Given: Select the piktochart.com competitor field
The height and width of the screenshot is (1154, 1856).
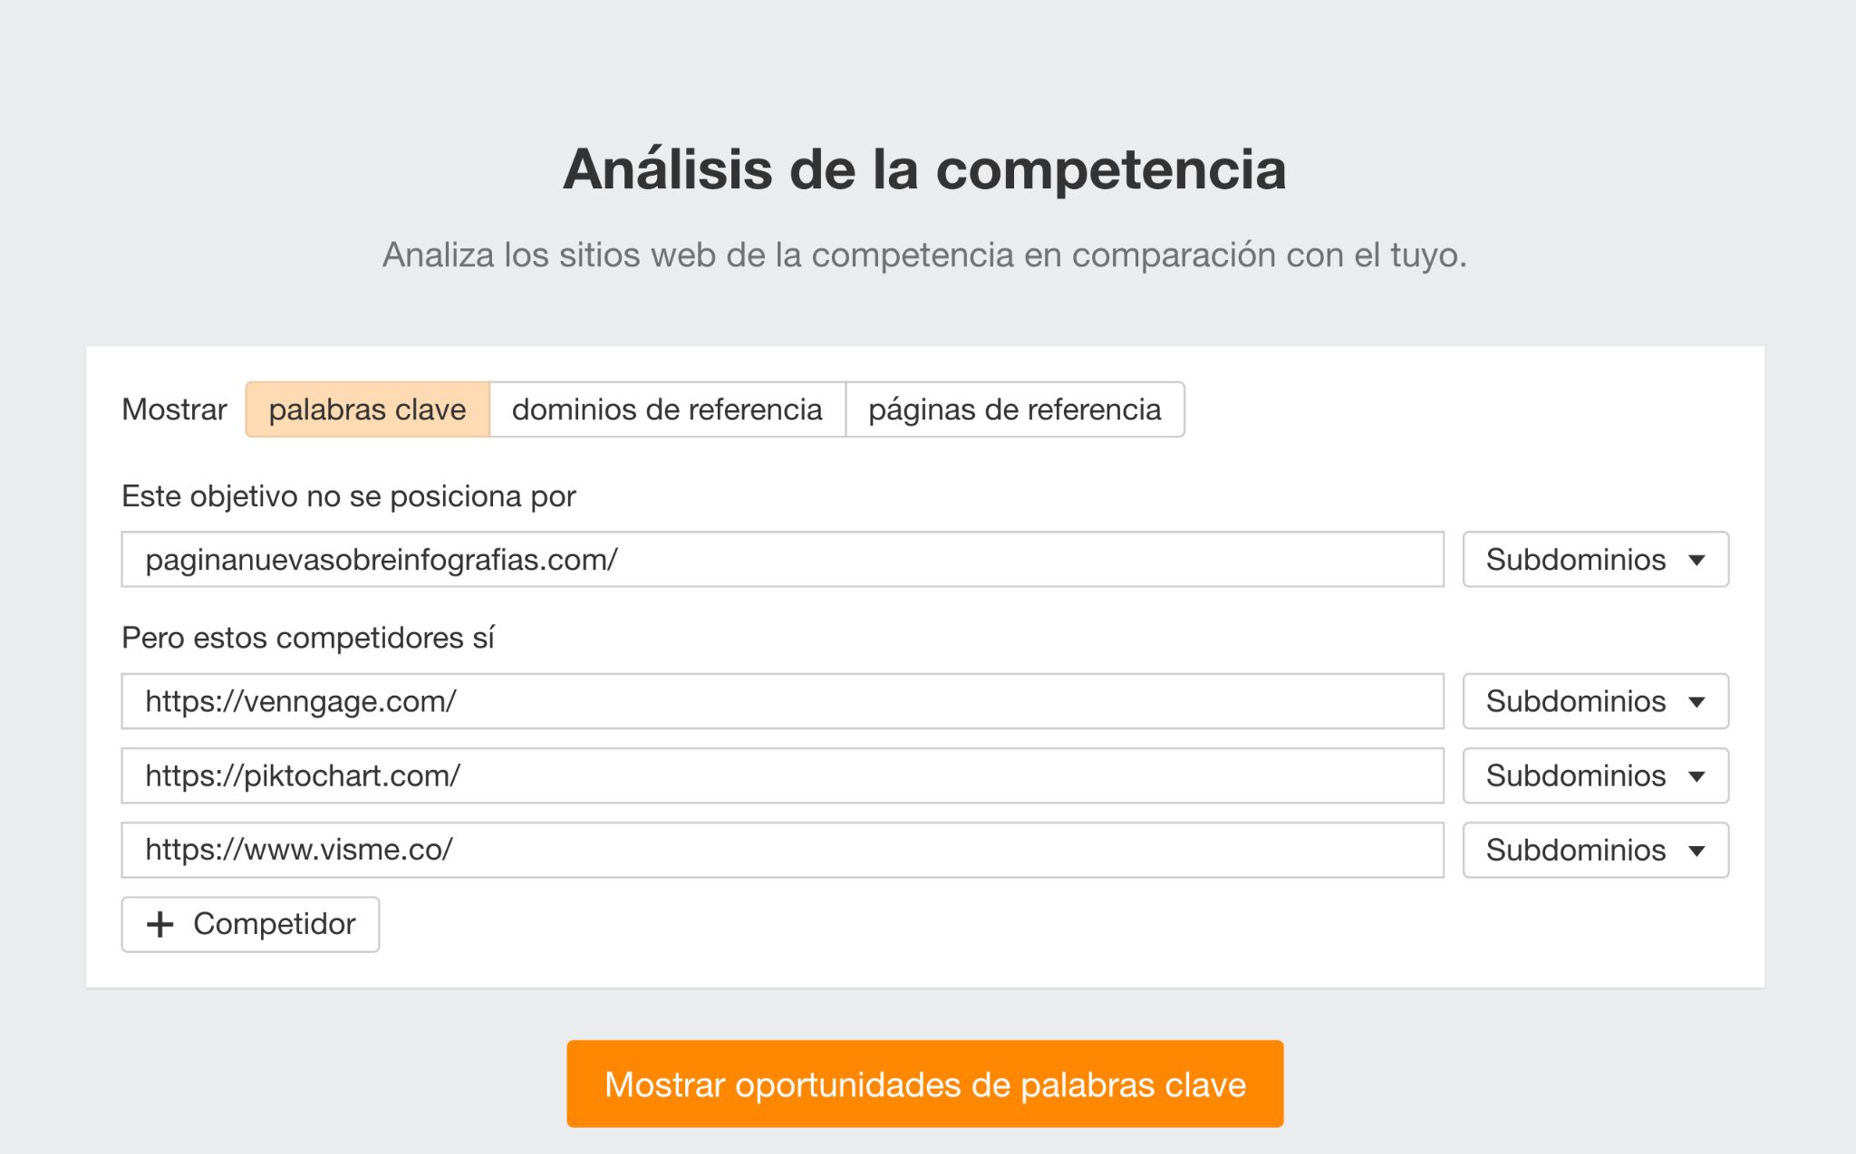Looking at the screenshot, I should [x=782, y=775].
